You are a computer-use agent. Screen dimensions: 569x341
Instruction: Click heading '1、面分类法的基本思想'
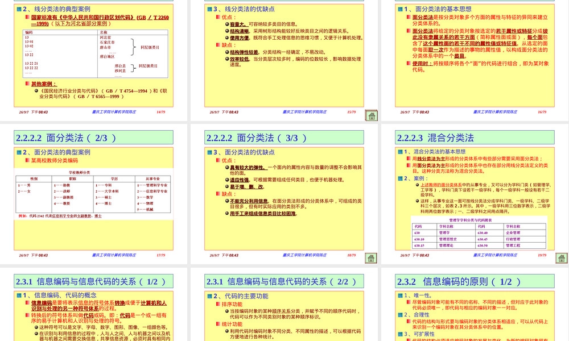[x=438, y=9]
